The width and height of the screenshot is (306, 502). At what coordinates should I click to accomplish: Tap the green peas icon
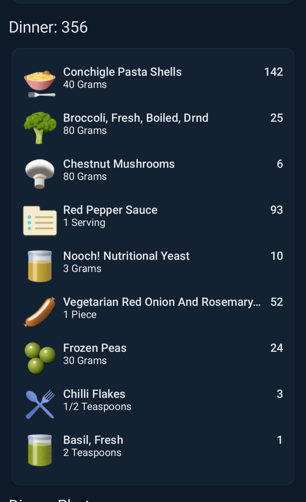click(40, 358)
